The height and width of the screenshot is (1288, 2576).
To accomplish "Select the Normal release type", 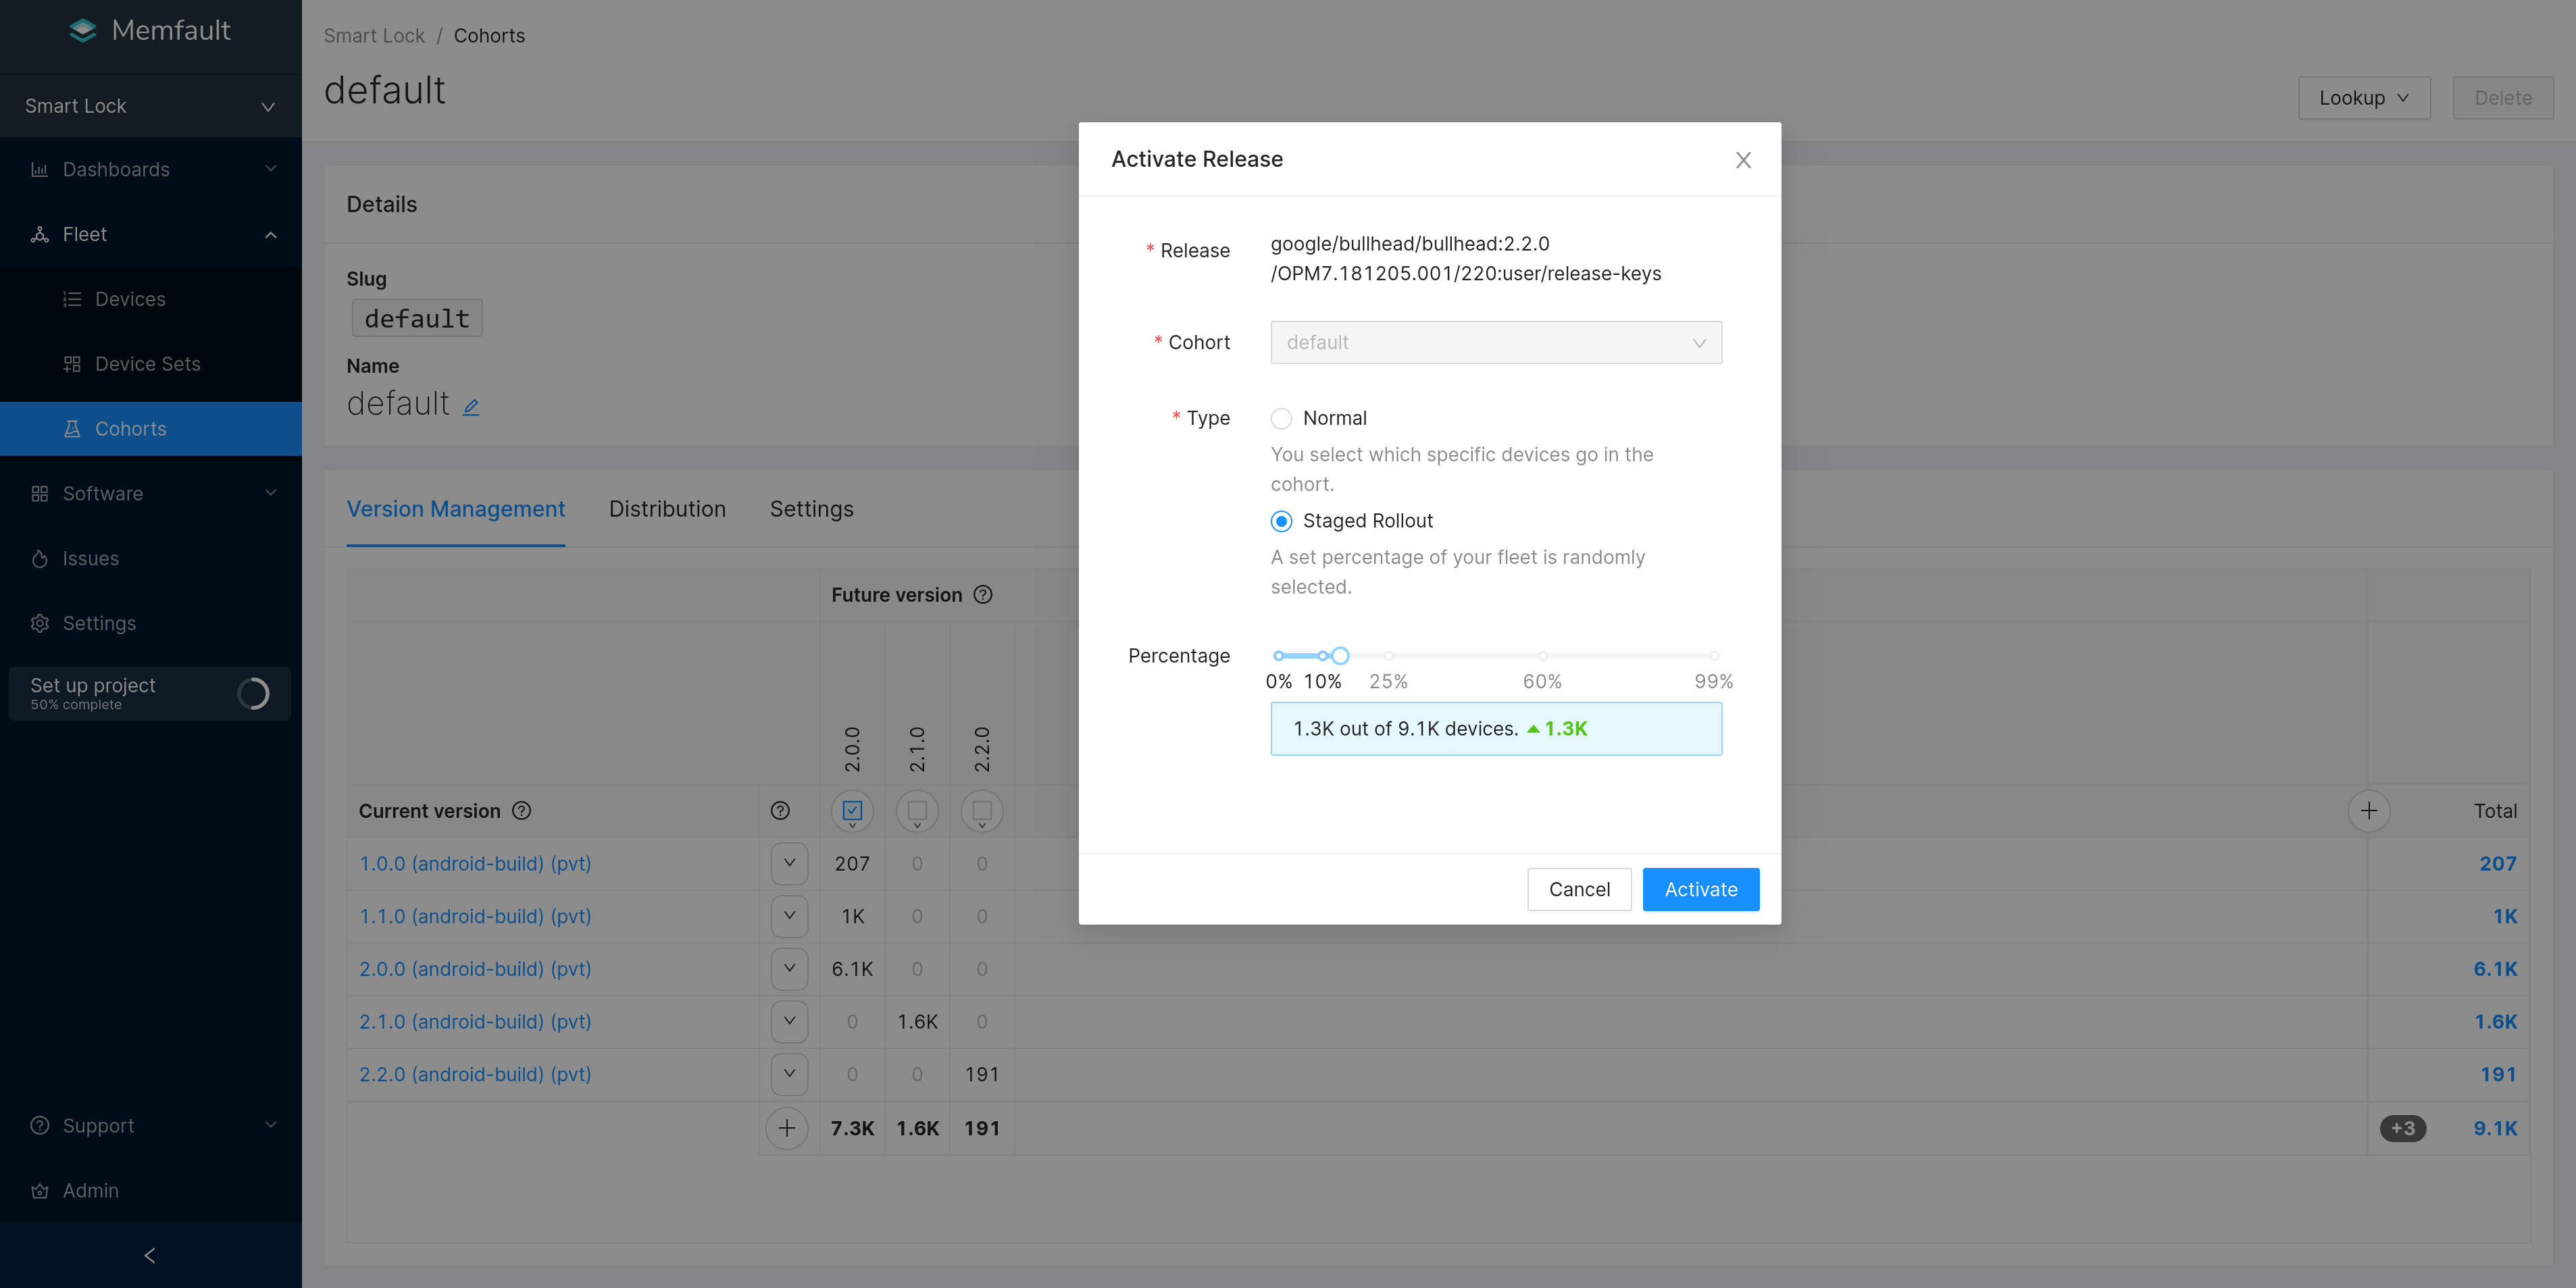I will [1281, 418].
